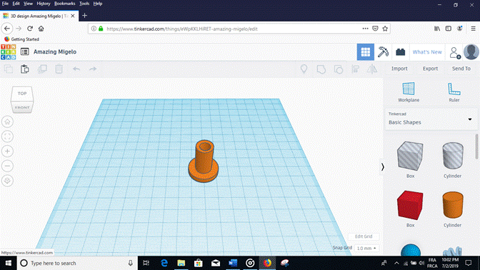Show hidden system tray icons
Screen dimensions: 480x270
[x=396, y=263]
